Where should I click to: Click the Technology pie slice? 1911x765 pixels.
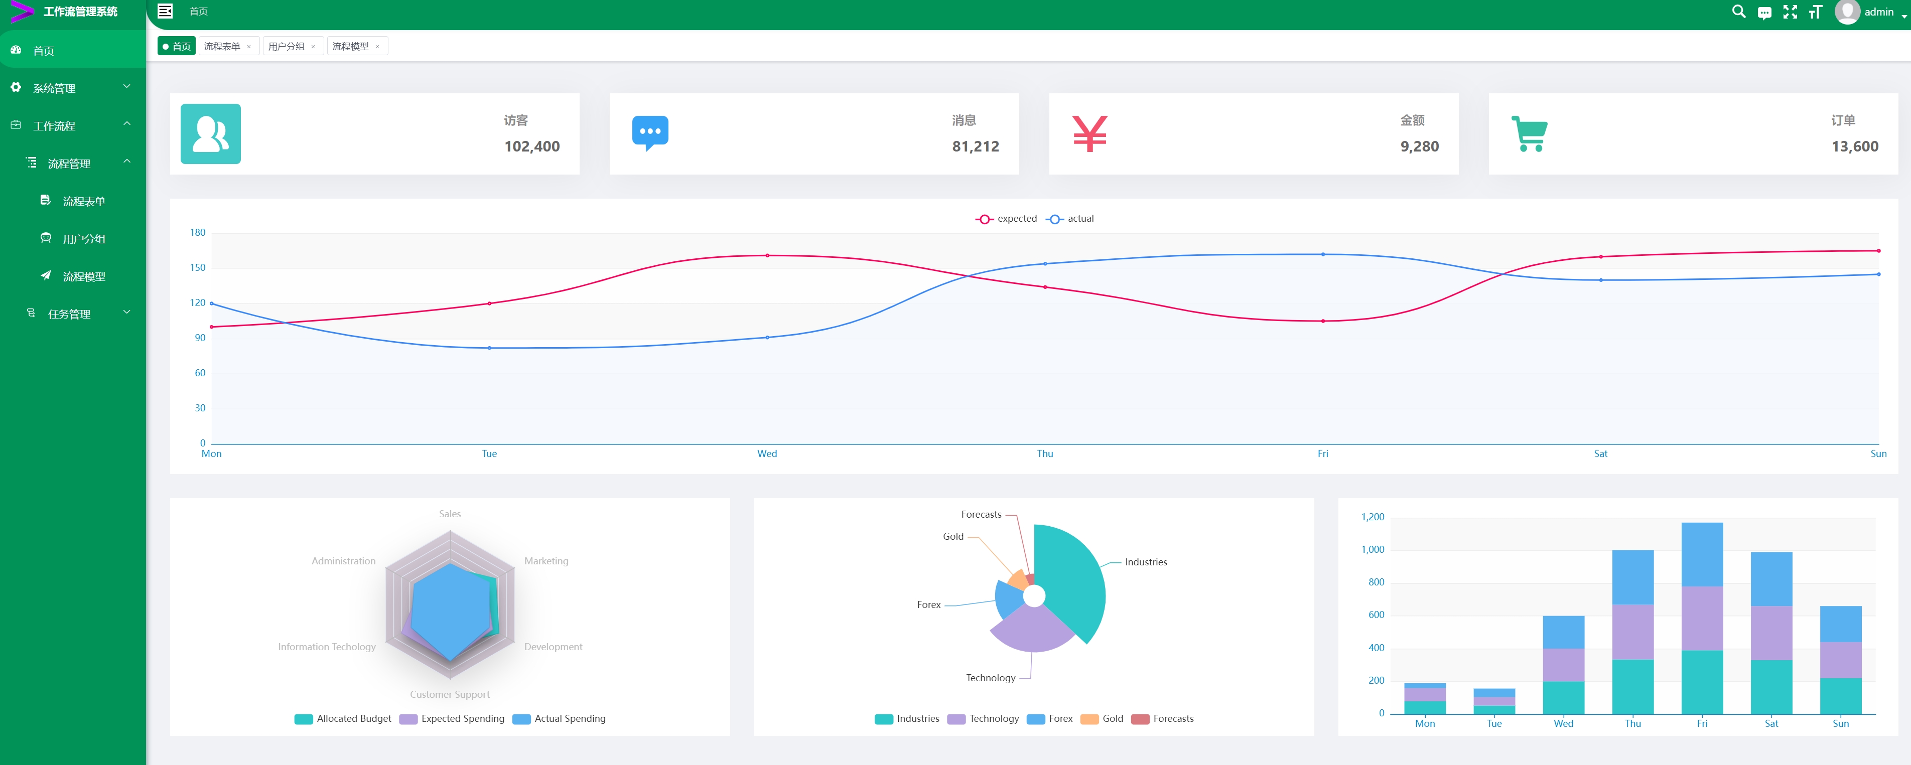1033,630
